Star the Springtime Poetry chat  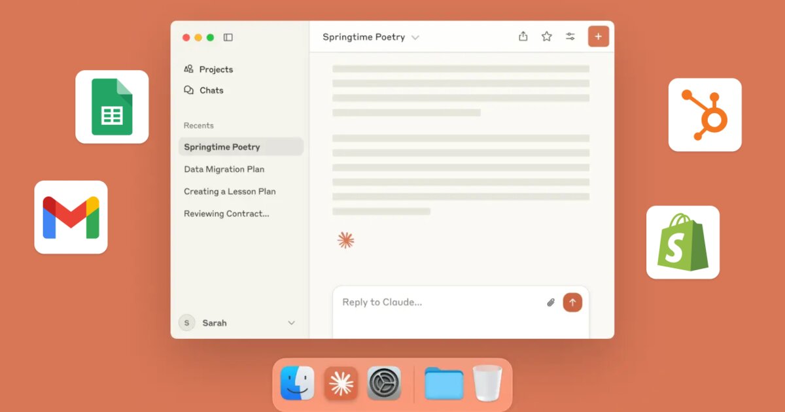(546, 37)
